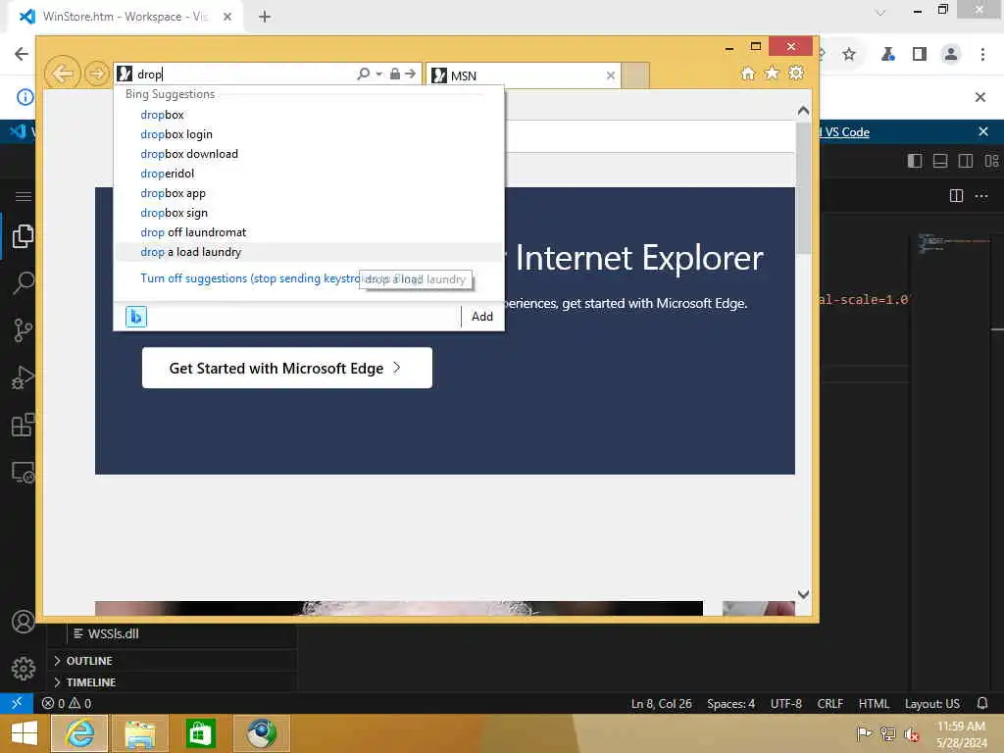This screenshot has height=753, width=1004.
Task: Select 'dropbox sign' suggestion
Action: pos(309,213)
